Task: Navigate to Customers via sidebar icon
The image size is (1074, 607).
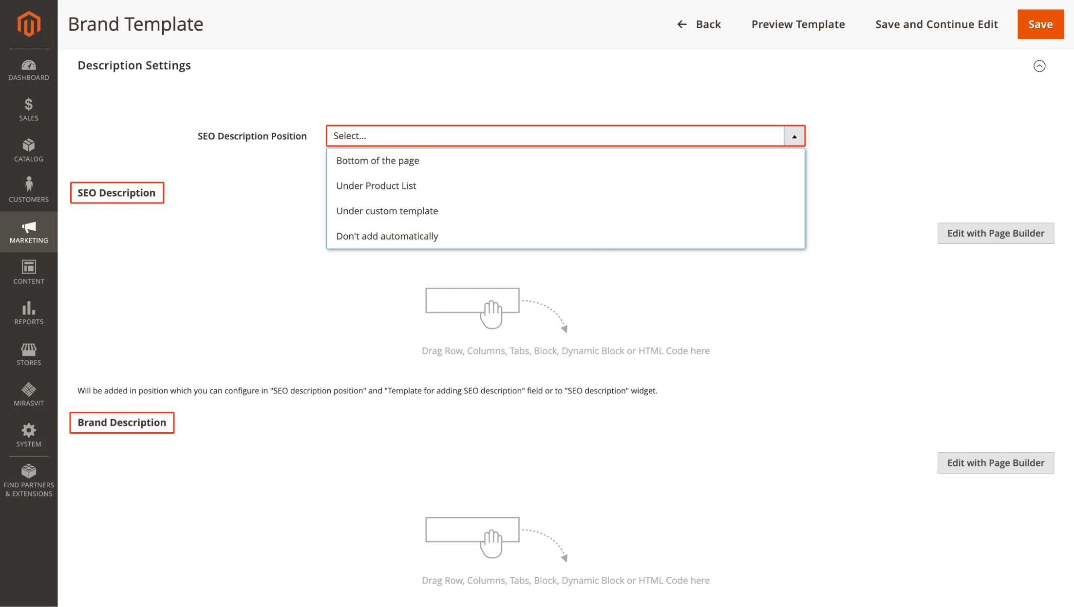Action: pos(28,190)
